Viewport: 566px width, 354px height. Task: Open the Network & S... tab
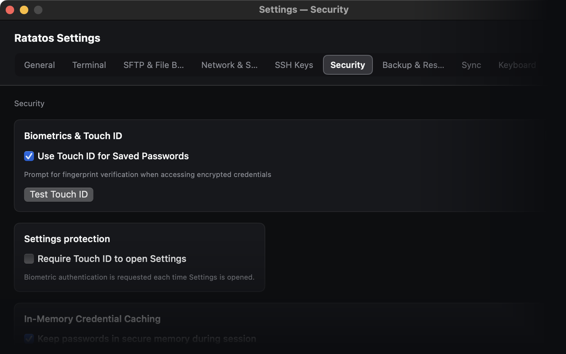point(229,65)
